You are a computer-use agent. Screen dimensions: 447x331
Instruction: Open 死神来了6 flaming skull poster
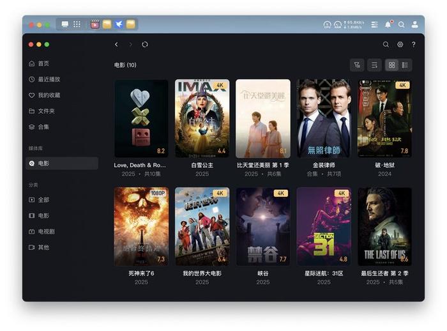click(141, 227)
